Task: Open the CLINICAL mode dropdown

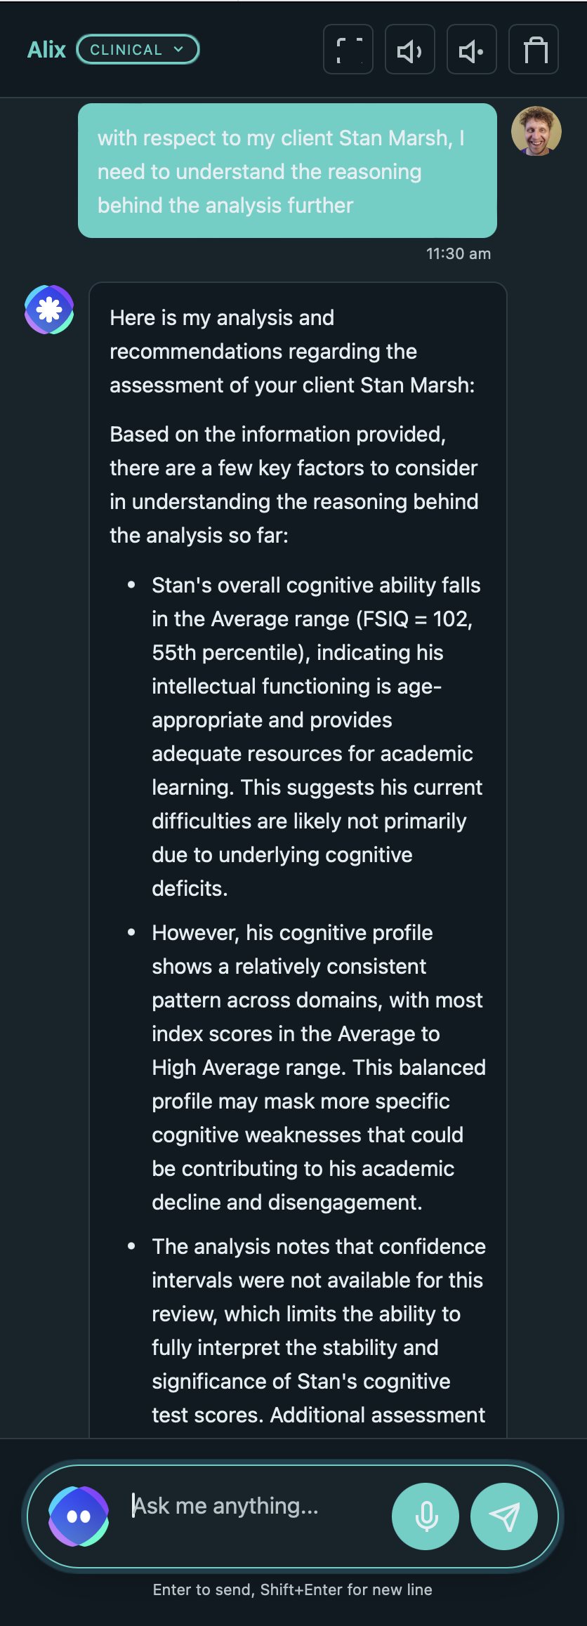Action: [138, 50]
